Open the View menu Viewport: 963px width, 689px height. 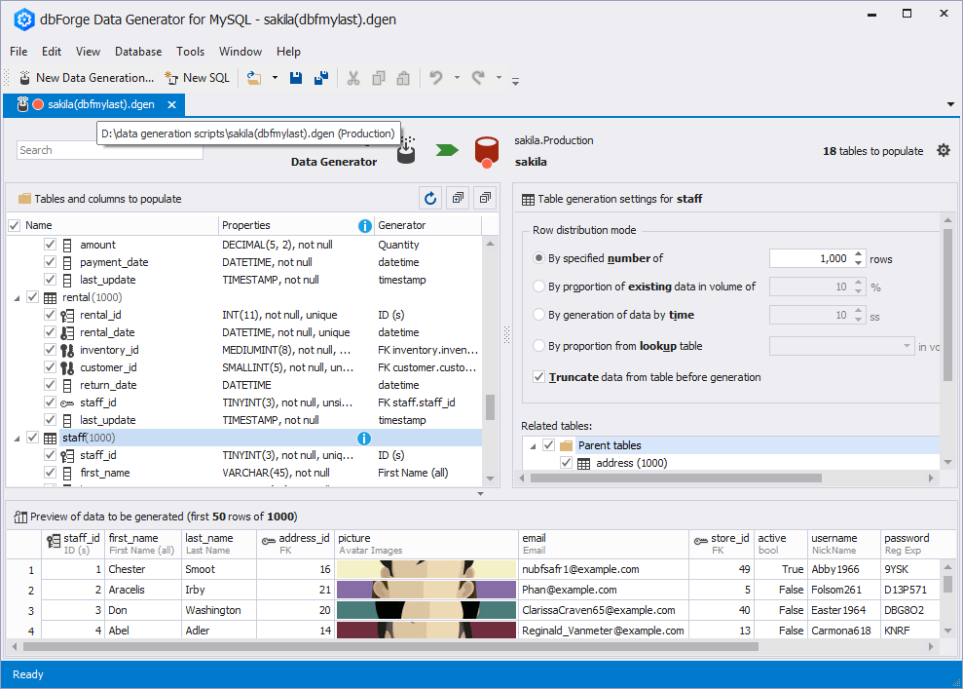pos(88,52)
